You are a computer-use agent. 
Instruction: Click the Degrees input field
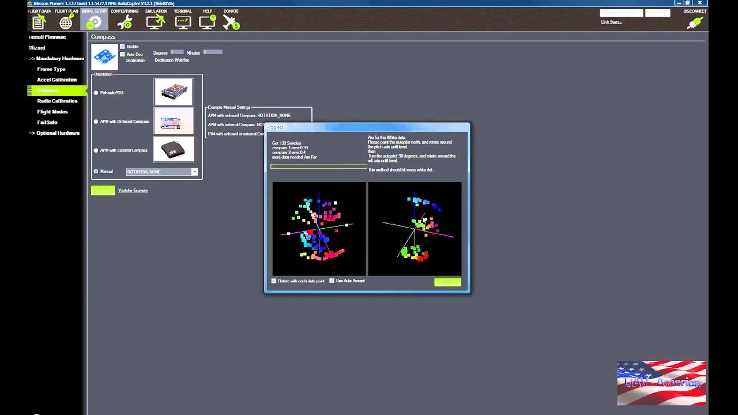tap(177, 52)
